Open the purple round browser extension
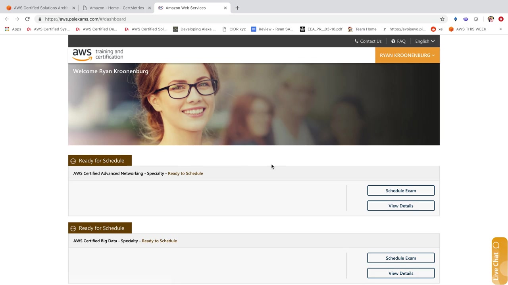The image size is (508, 285). 466,19
